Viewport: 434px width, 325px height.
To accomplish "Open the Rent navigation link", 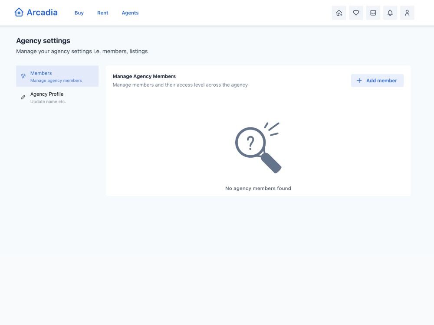I will [x=102, y=13].
